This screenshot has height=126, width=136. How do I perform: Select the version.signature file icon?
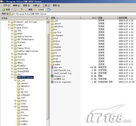52,82
